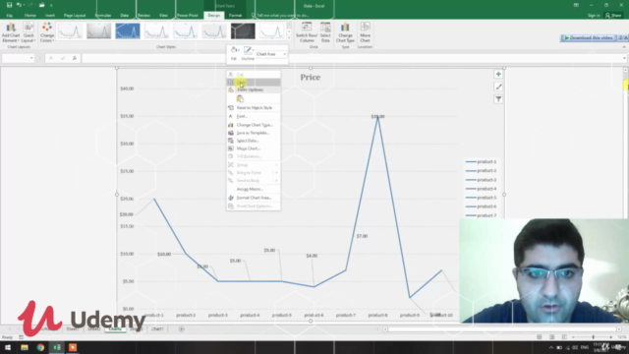Click the Chart Filters funnel button
Screen dimensions: 629x354
coord(498,99)
